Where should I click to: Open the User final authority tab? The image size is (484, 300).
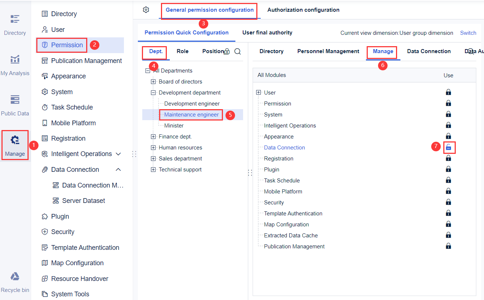267,33
